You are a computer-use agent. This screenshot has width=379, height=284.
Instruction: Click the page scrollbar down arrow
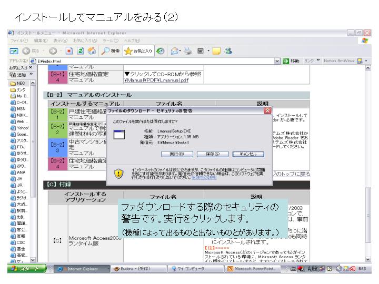click(367, 259)
